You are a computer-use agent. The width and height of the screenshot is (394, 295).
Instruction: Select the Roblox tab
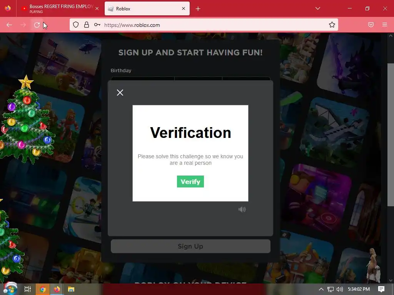pyautogui.click(x=147, y=8)
